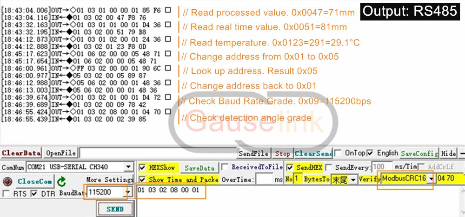Click log line timestamped 18:45:17.654
Viewport: 465px width, 217px height.
click(79, 61)
